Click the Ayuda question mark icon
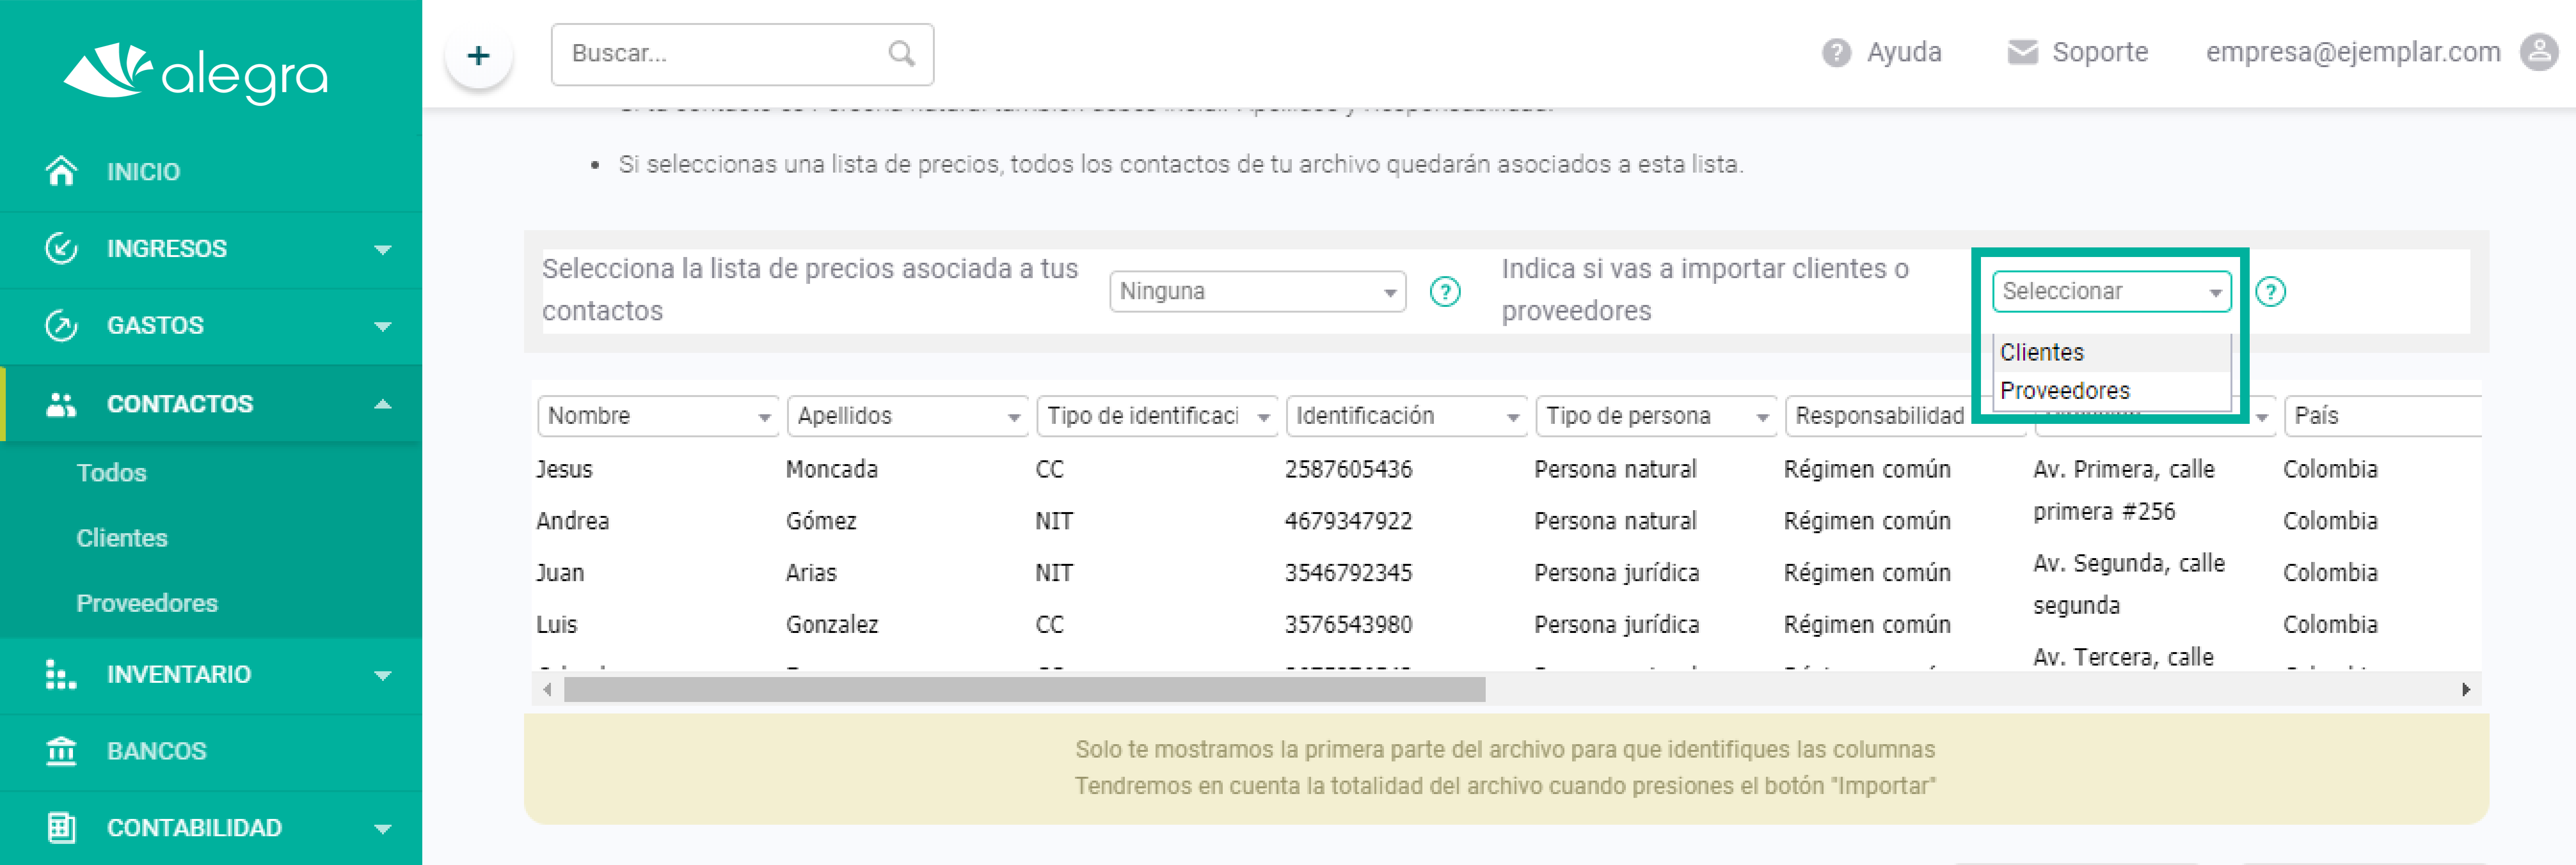Screen dimensions: 2576x865 [x=1836, y=53]
